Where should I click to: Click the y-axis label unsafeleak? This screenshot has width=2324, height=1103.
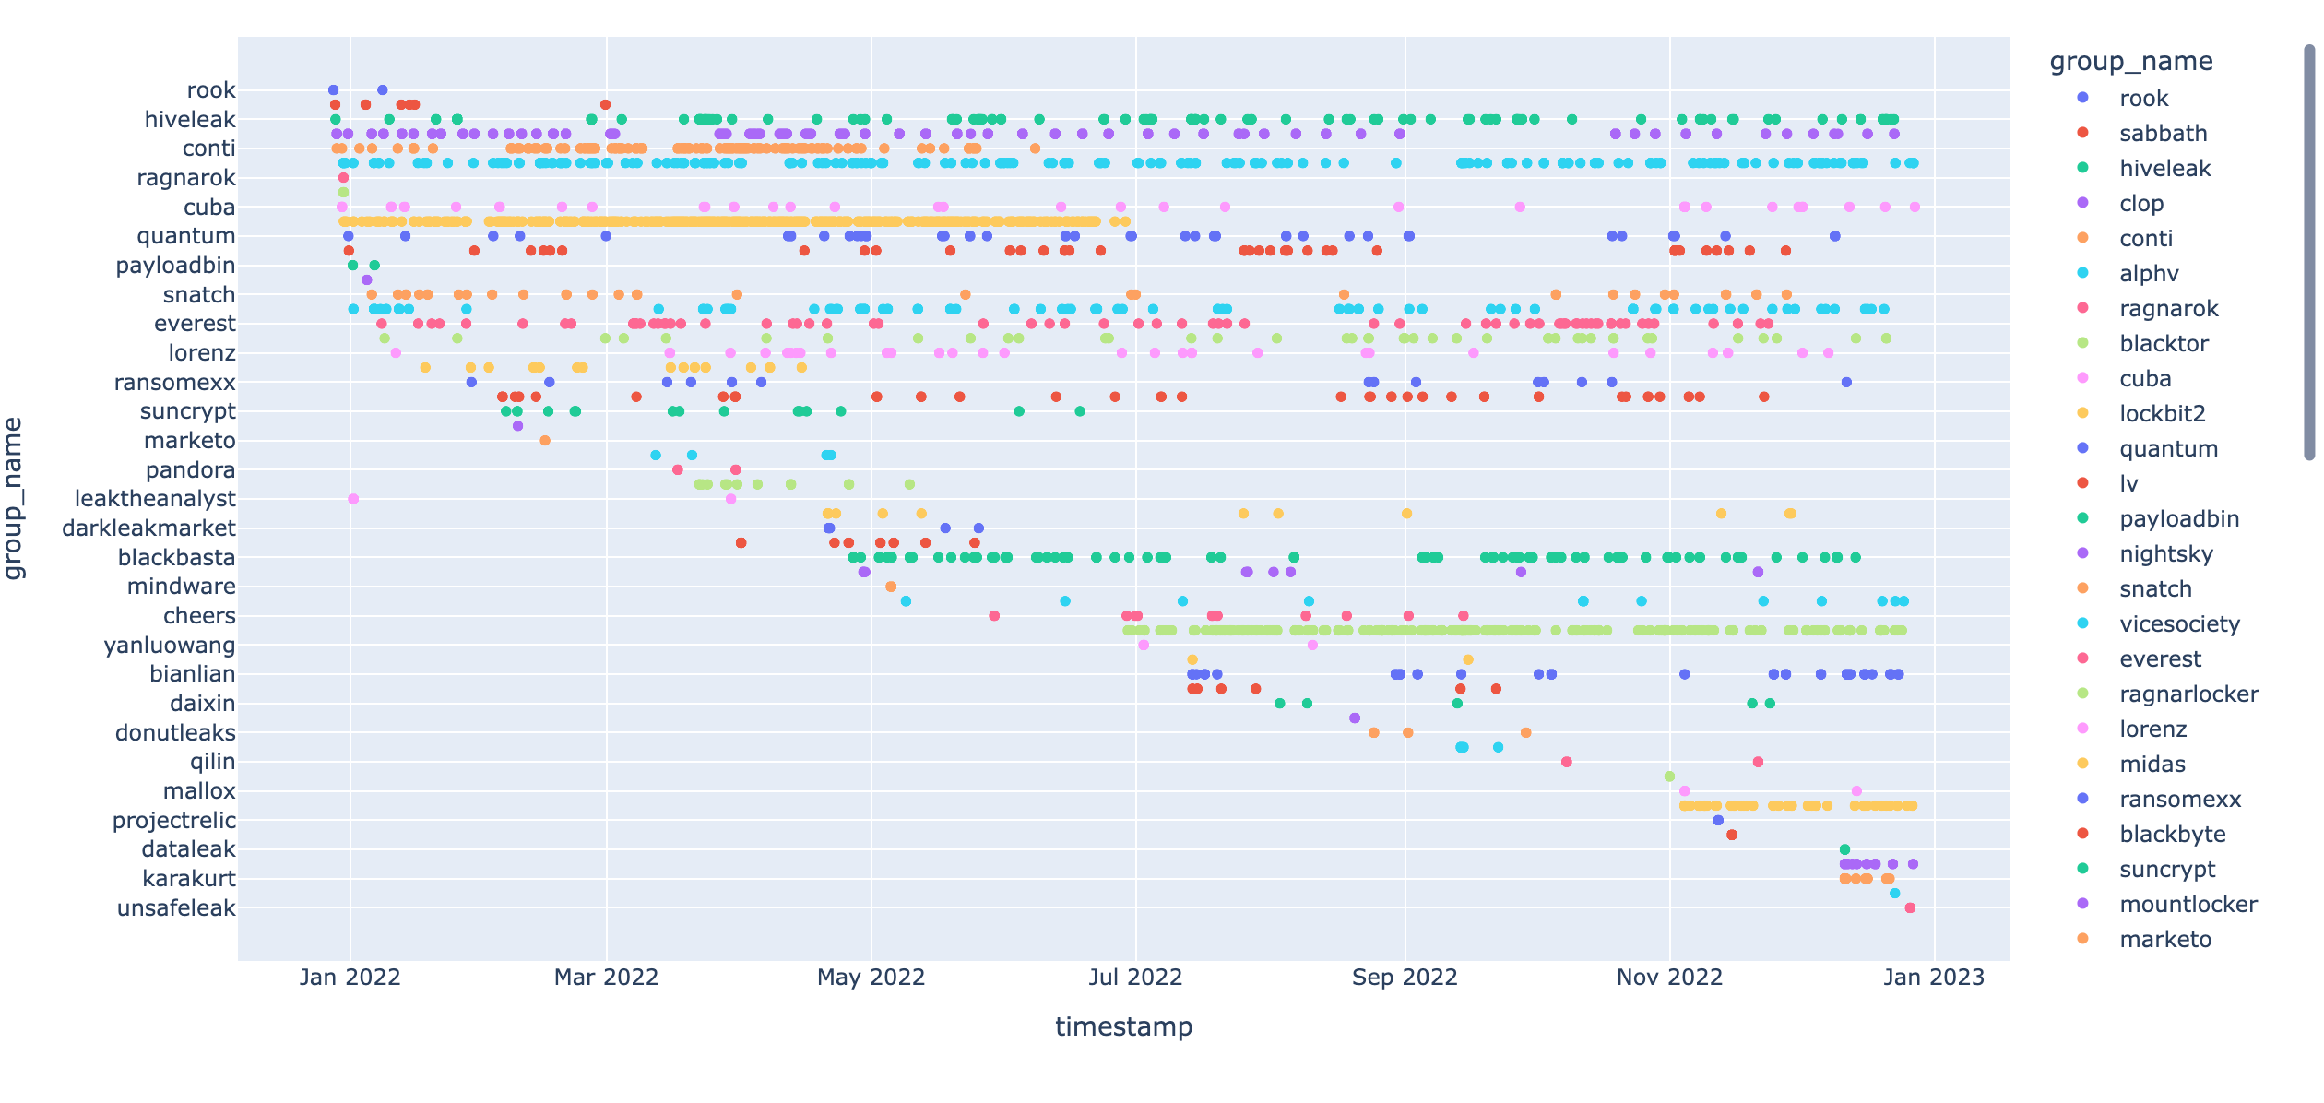(176, 908)
